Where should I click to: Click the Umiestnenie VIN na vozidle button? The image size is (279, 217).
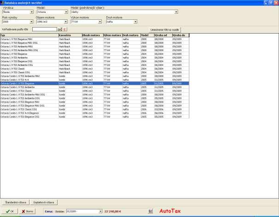click(x=164, y=30)
